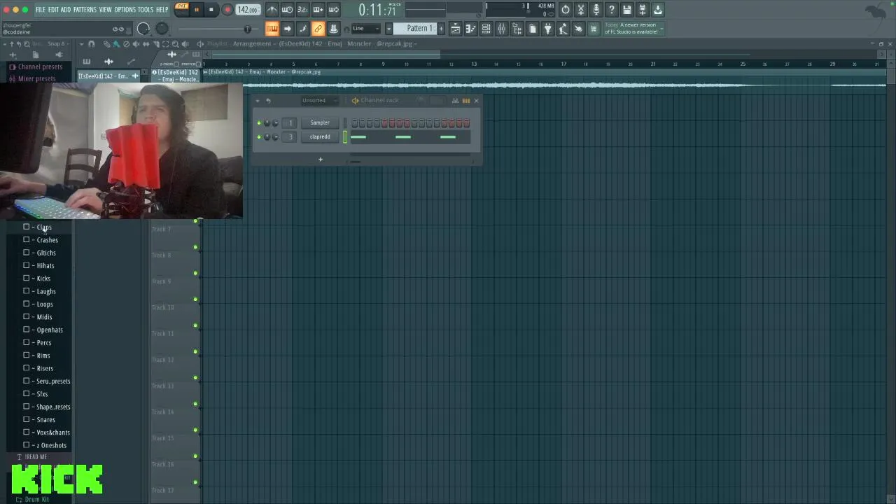Select the Pattern 1 name field

[x=416, y=29]
